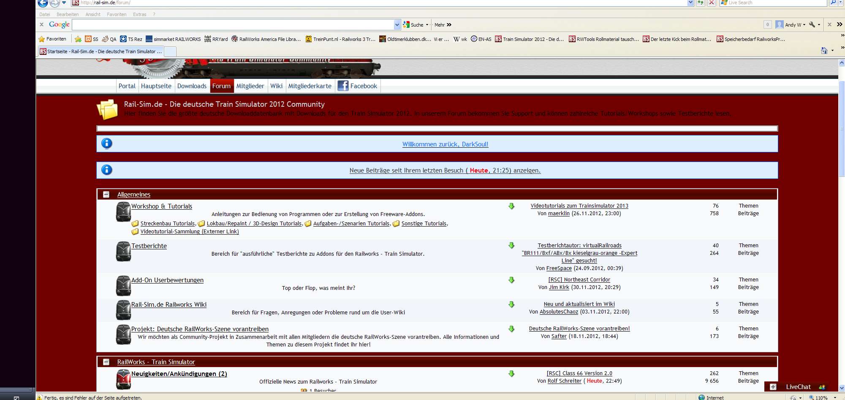Open the Live Search options dropdown
This screenshot has height=400, width=845.
click(x=841, y=3)
